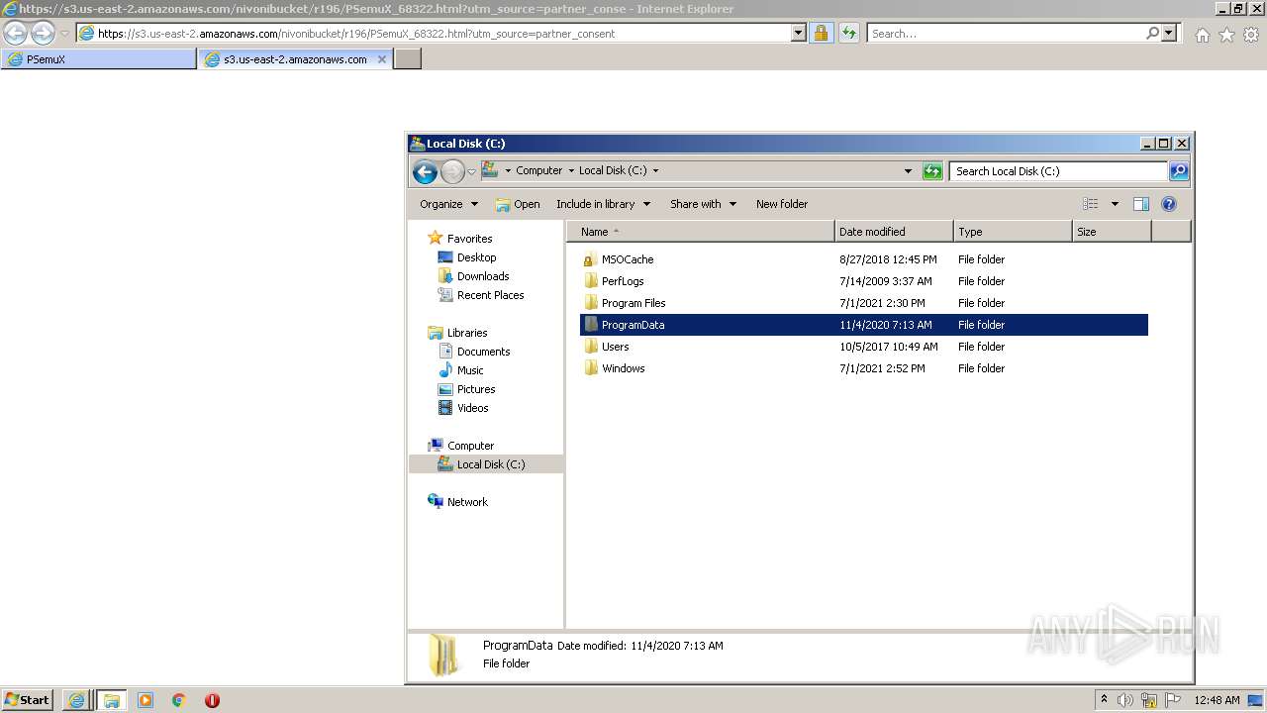Expand Share with dropdown
1267x713 pixels.
click(703, 204)
